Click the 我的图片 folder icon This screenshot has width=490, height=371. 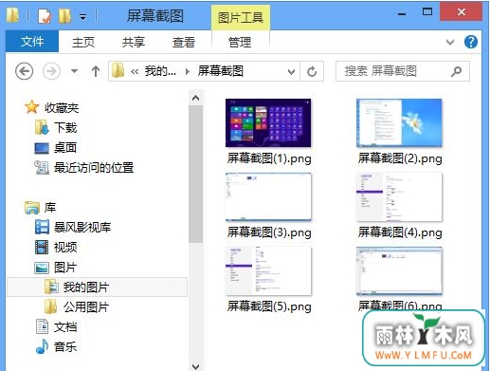[x=51, y=287]
